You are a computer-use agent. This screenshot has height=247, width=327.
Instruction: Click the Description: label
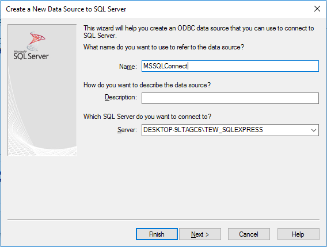(x=121, y=97)
